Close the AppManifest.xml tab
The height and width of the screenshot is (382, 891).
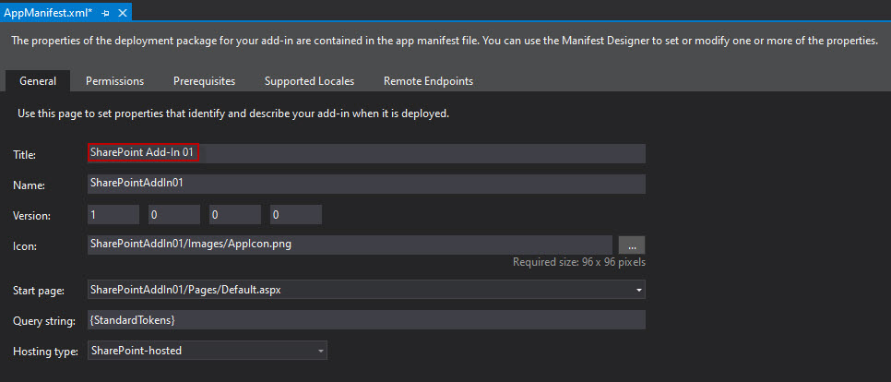click(x=122, y=13)
